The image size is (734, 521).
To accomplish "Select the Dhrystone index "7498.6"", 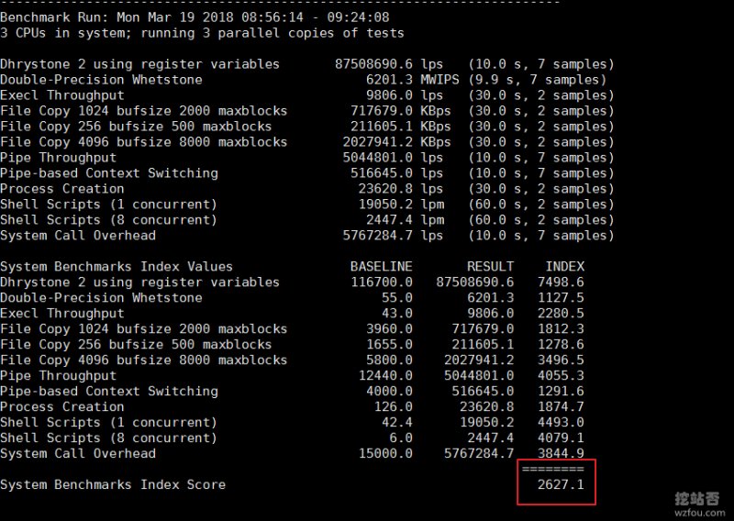I will pyautogui.click(x=561, y=283).
